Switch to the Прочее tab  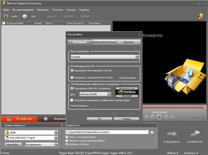click(x=129, y=42)
